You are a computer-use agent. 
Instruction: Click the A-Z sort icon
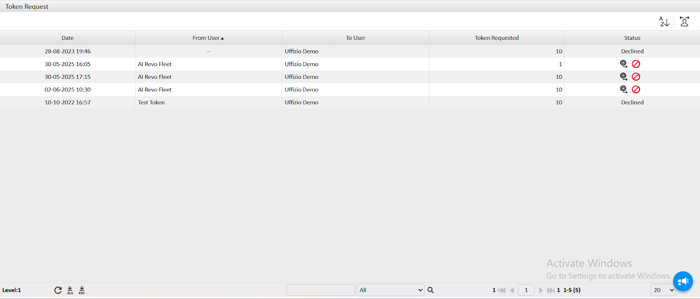[664, 21]
